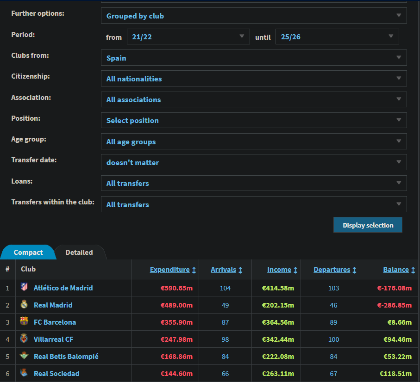
Task: Open the 'Select position' dropdown
Action: (254, 120)
